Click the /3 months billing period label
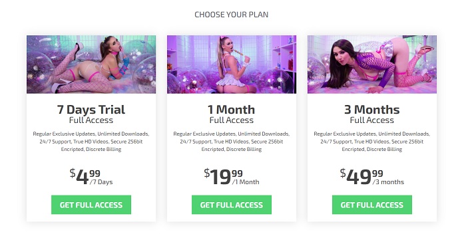This screenshot has height=246, width=466. tap(388, 182)
